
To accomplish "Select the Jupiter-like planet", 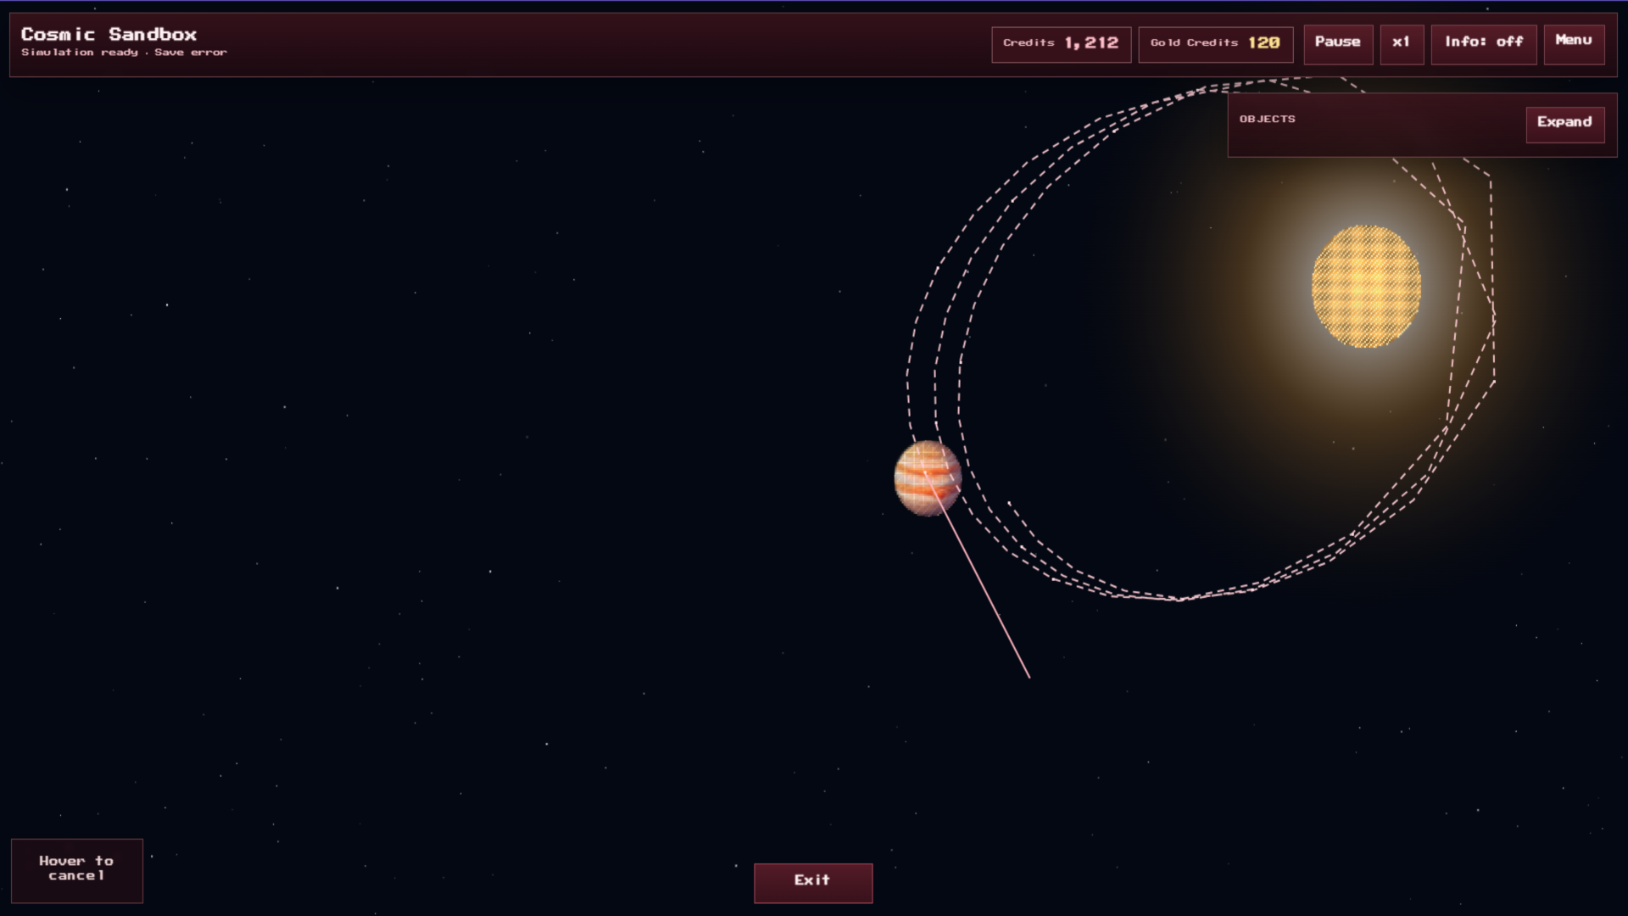I will pos(926,475).
